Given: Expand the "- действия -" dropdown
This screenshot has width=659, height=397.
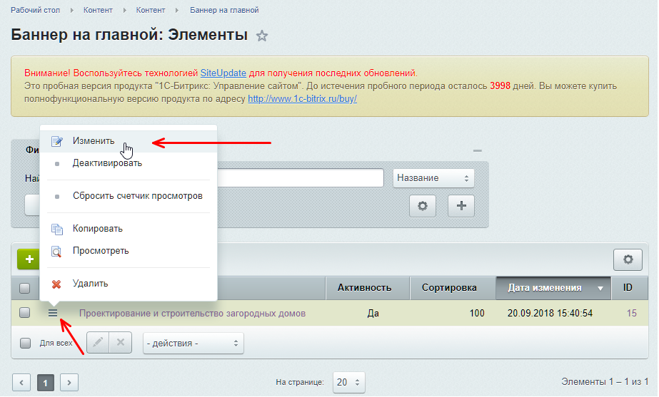Looking at the screenshot, I should click(193, 344).
